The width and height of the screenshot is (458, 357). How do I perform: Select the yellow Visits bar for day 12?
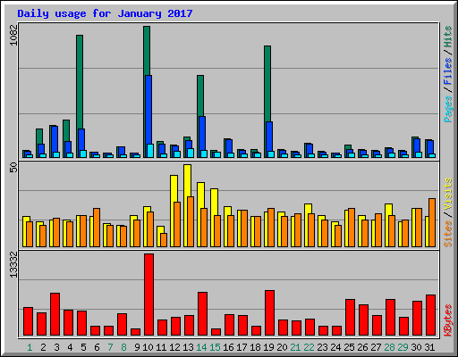(x=174, y=188)
